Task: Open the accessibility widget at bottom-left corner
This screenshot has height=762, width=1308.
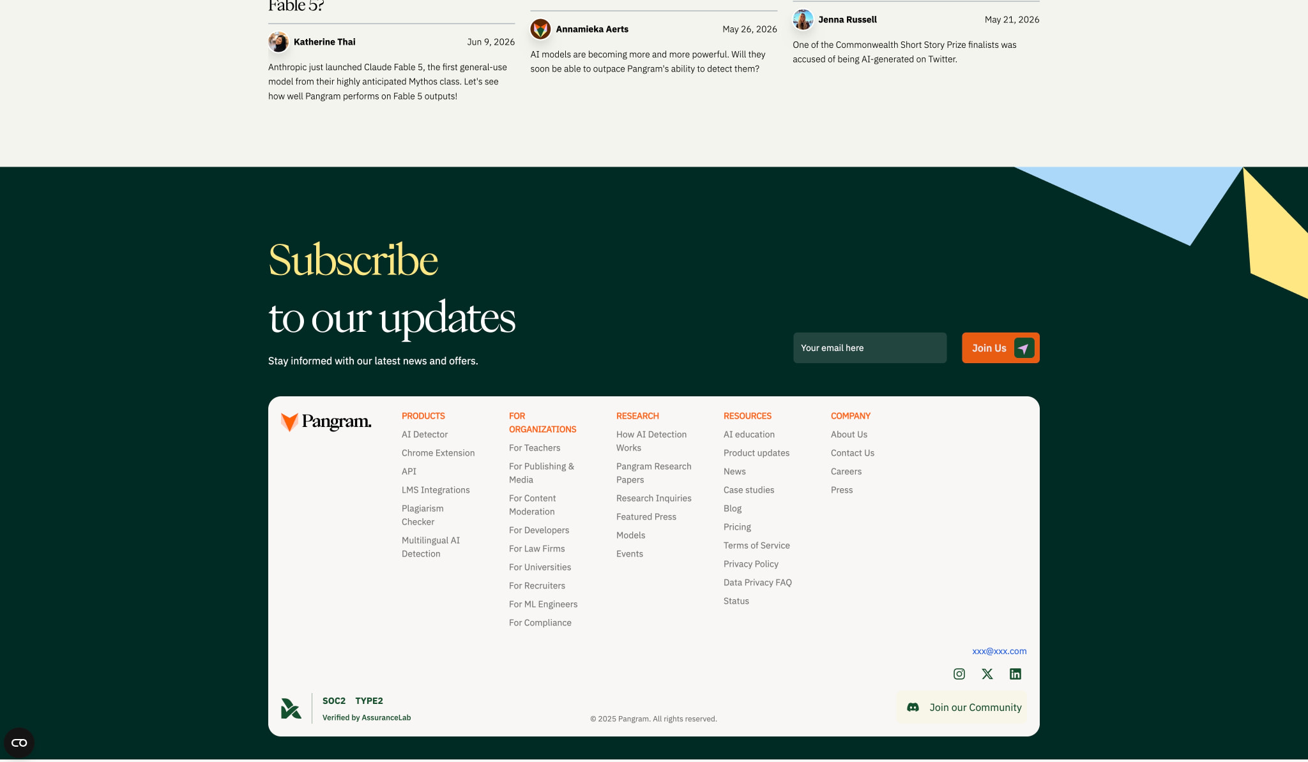Action: pyautogui.click(x=19, y=743)
